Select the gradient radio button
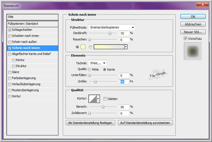The height and width of the screenshot is (142, 212). [x=91, y=47]
